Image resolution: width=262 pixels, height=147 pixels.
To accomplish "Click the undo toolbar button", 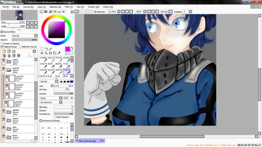I will (77, 12).
